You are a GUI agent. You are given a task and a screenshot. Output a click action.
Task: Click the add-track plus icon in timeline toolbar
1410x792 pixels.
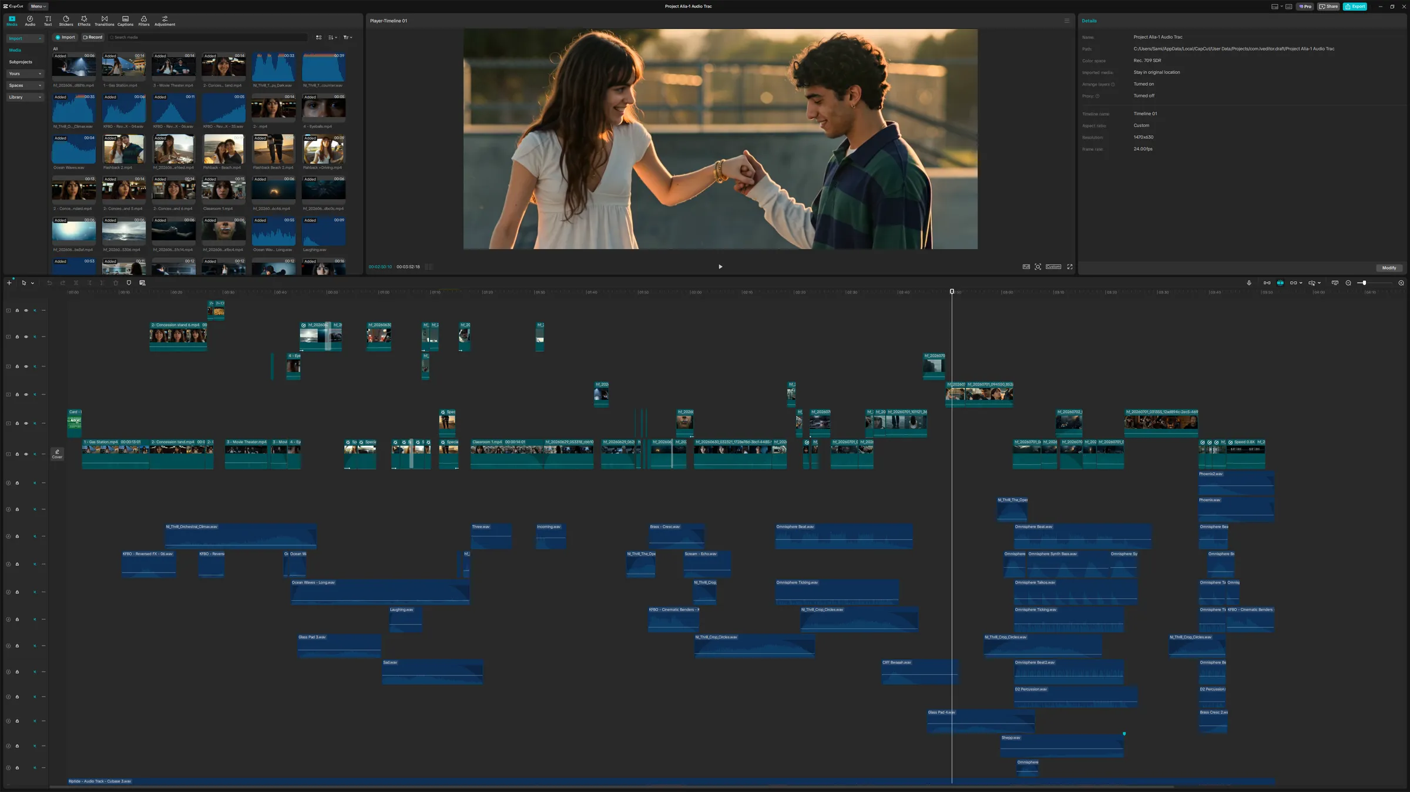[x=9, y=283]
